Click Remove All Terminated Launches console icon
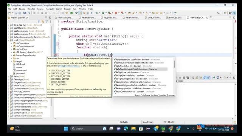 click(188, 77)
